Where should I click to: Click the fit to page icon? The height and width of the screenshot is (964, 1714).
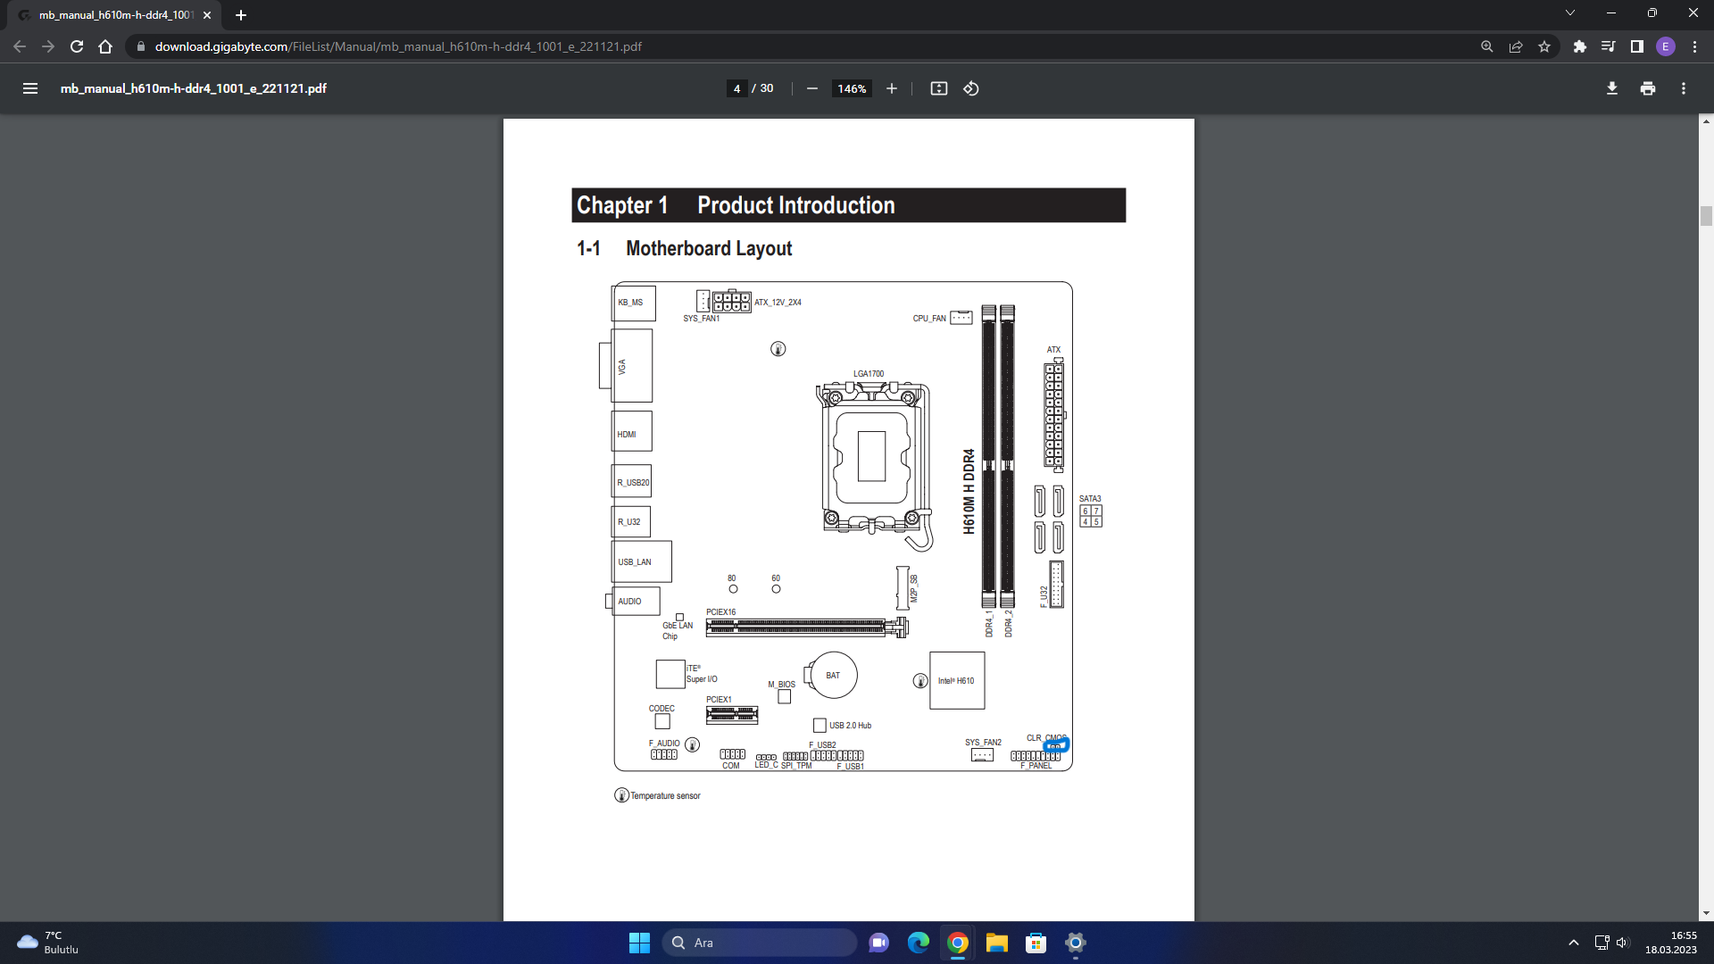pos(938,88)
